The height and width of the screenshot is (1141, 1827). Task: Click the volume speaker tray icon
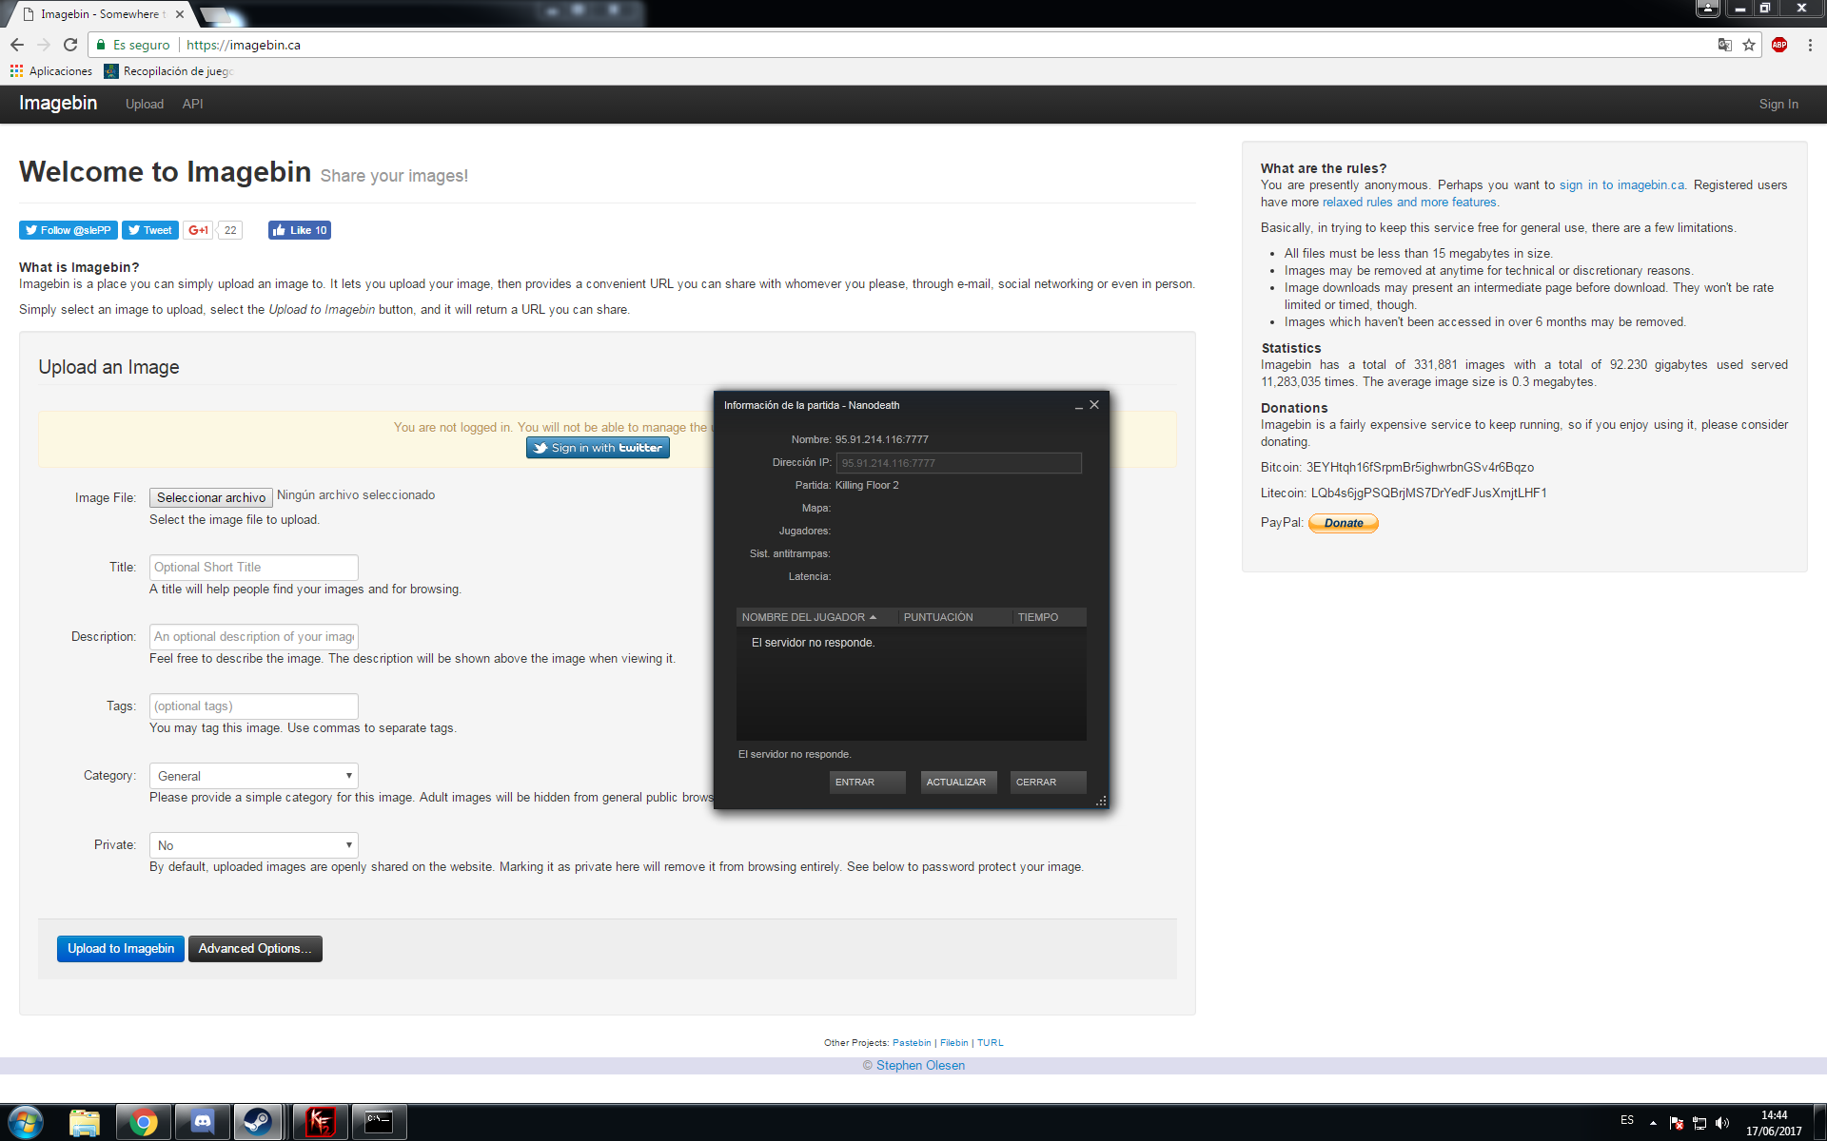pyautogui.click(x=1722, y=1123)
